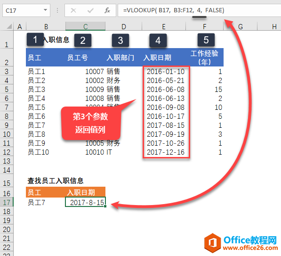The image size is (281, 256).
Task: Select cell containing 员工10
Action: coord(46,152)
